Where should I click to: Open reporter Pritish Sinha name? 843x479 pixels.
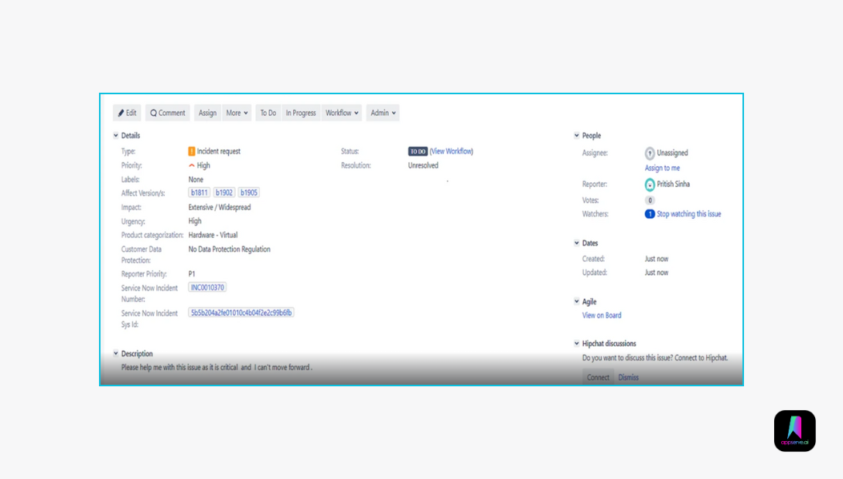673,184
